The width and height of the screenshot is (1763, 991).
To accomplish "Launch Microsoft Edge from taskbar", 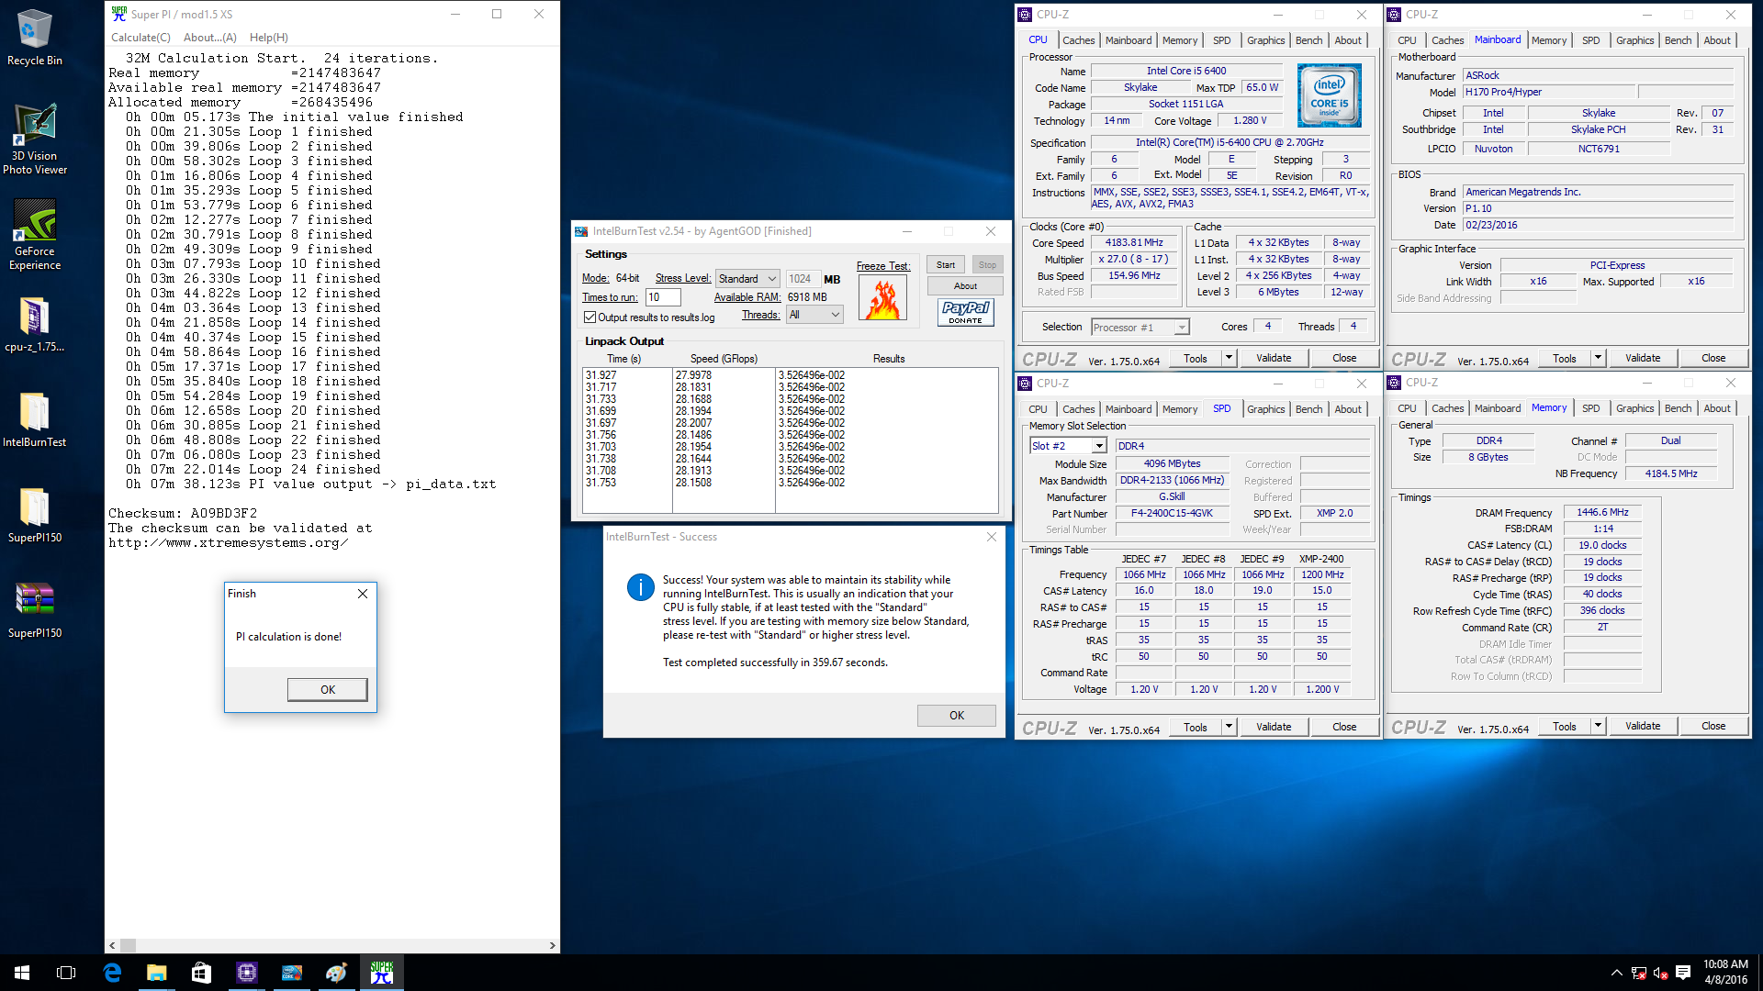I will click(x=112, y=973).
